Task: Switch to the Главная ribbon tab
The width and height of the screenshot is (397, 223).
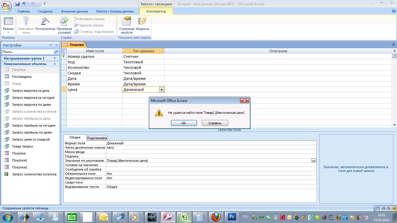Action: click(x=24, y=11)
